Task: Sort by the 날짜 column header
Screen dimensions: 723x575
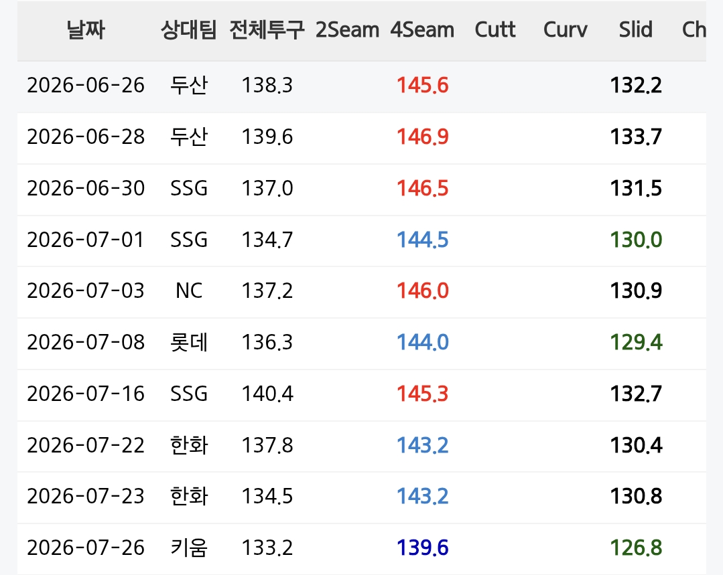Action: pyautogui.click(x=86, y=30)
